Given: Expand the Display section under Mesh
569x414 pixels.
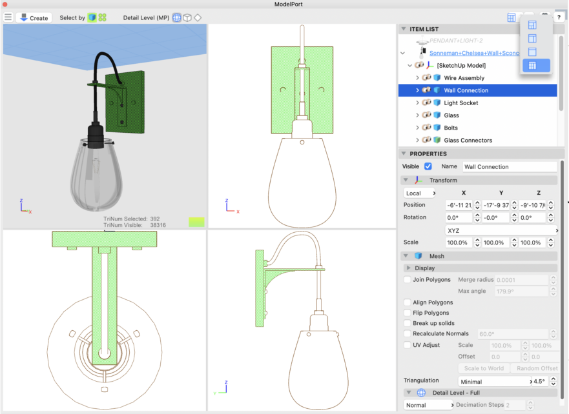Looking at the screenshot, I should point(408,268).
